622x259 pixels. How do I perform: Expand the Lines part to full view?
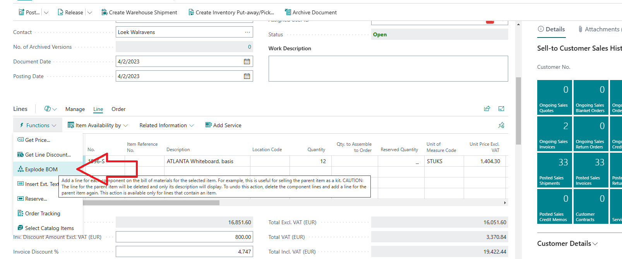[x=501, y=109]
